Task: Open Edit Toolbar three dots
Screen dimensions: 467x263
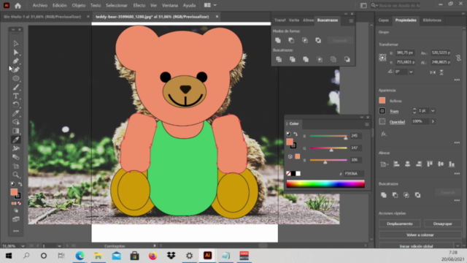Action: 16,231
